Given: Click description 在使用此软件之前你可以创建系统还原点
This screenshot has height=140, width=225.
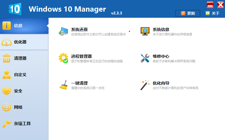Looking at the screenshot, I should pos(98,34).
